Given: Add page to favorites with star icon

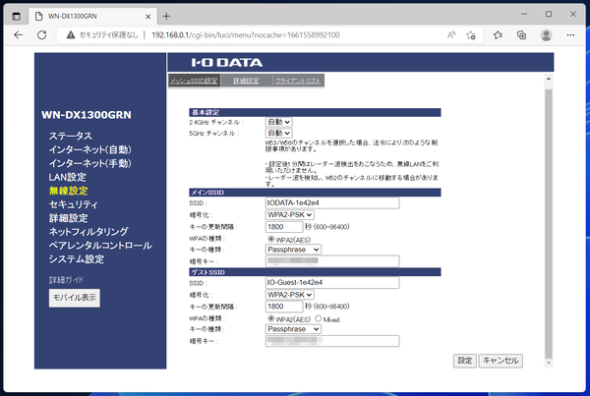Looking at the screenshot, I should (473, 35).
